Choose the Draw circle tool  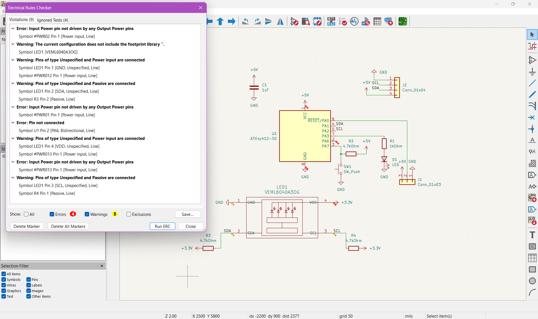pyautogui.click(x=532, y=281)
